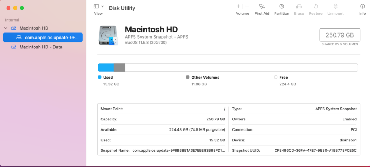Click the Unmount eject icon
Viewport: 370px width, 167px height.
coord(335,6)
